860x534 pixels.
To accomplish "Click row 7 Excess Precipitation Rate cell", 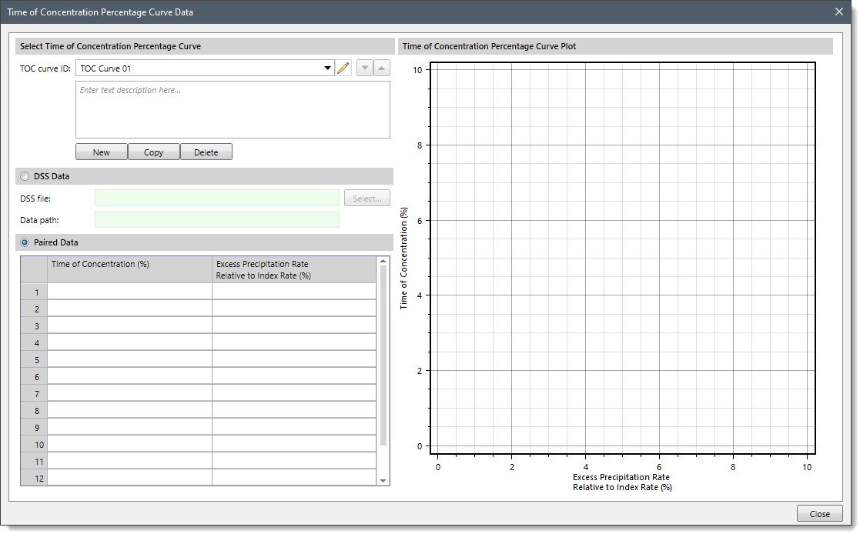I will point(294,393).
